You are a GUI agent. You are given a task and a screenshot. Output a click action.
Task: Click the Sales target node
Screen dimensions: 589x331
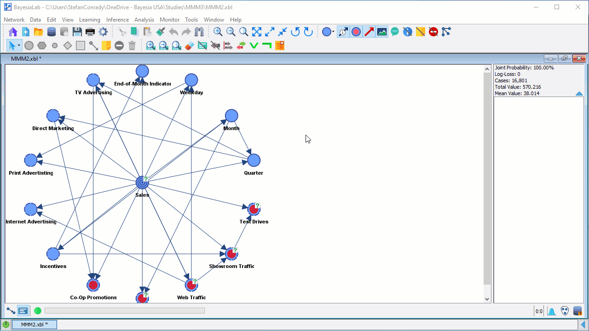(142, 183)
